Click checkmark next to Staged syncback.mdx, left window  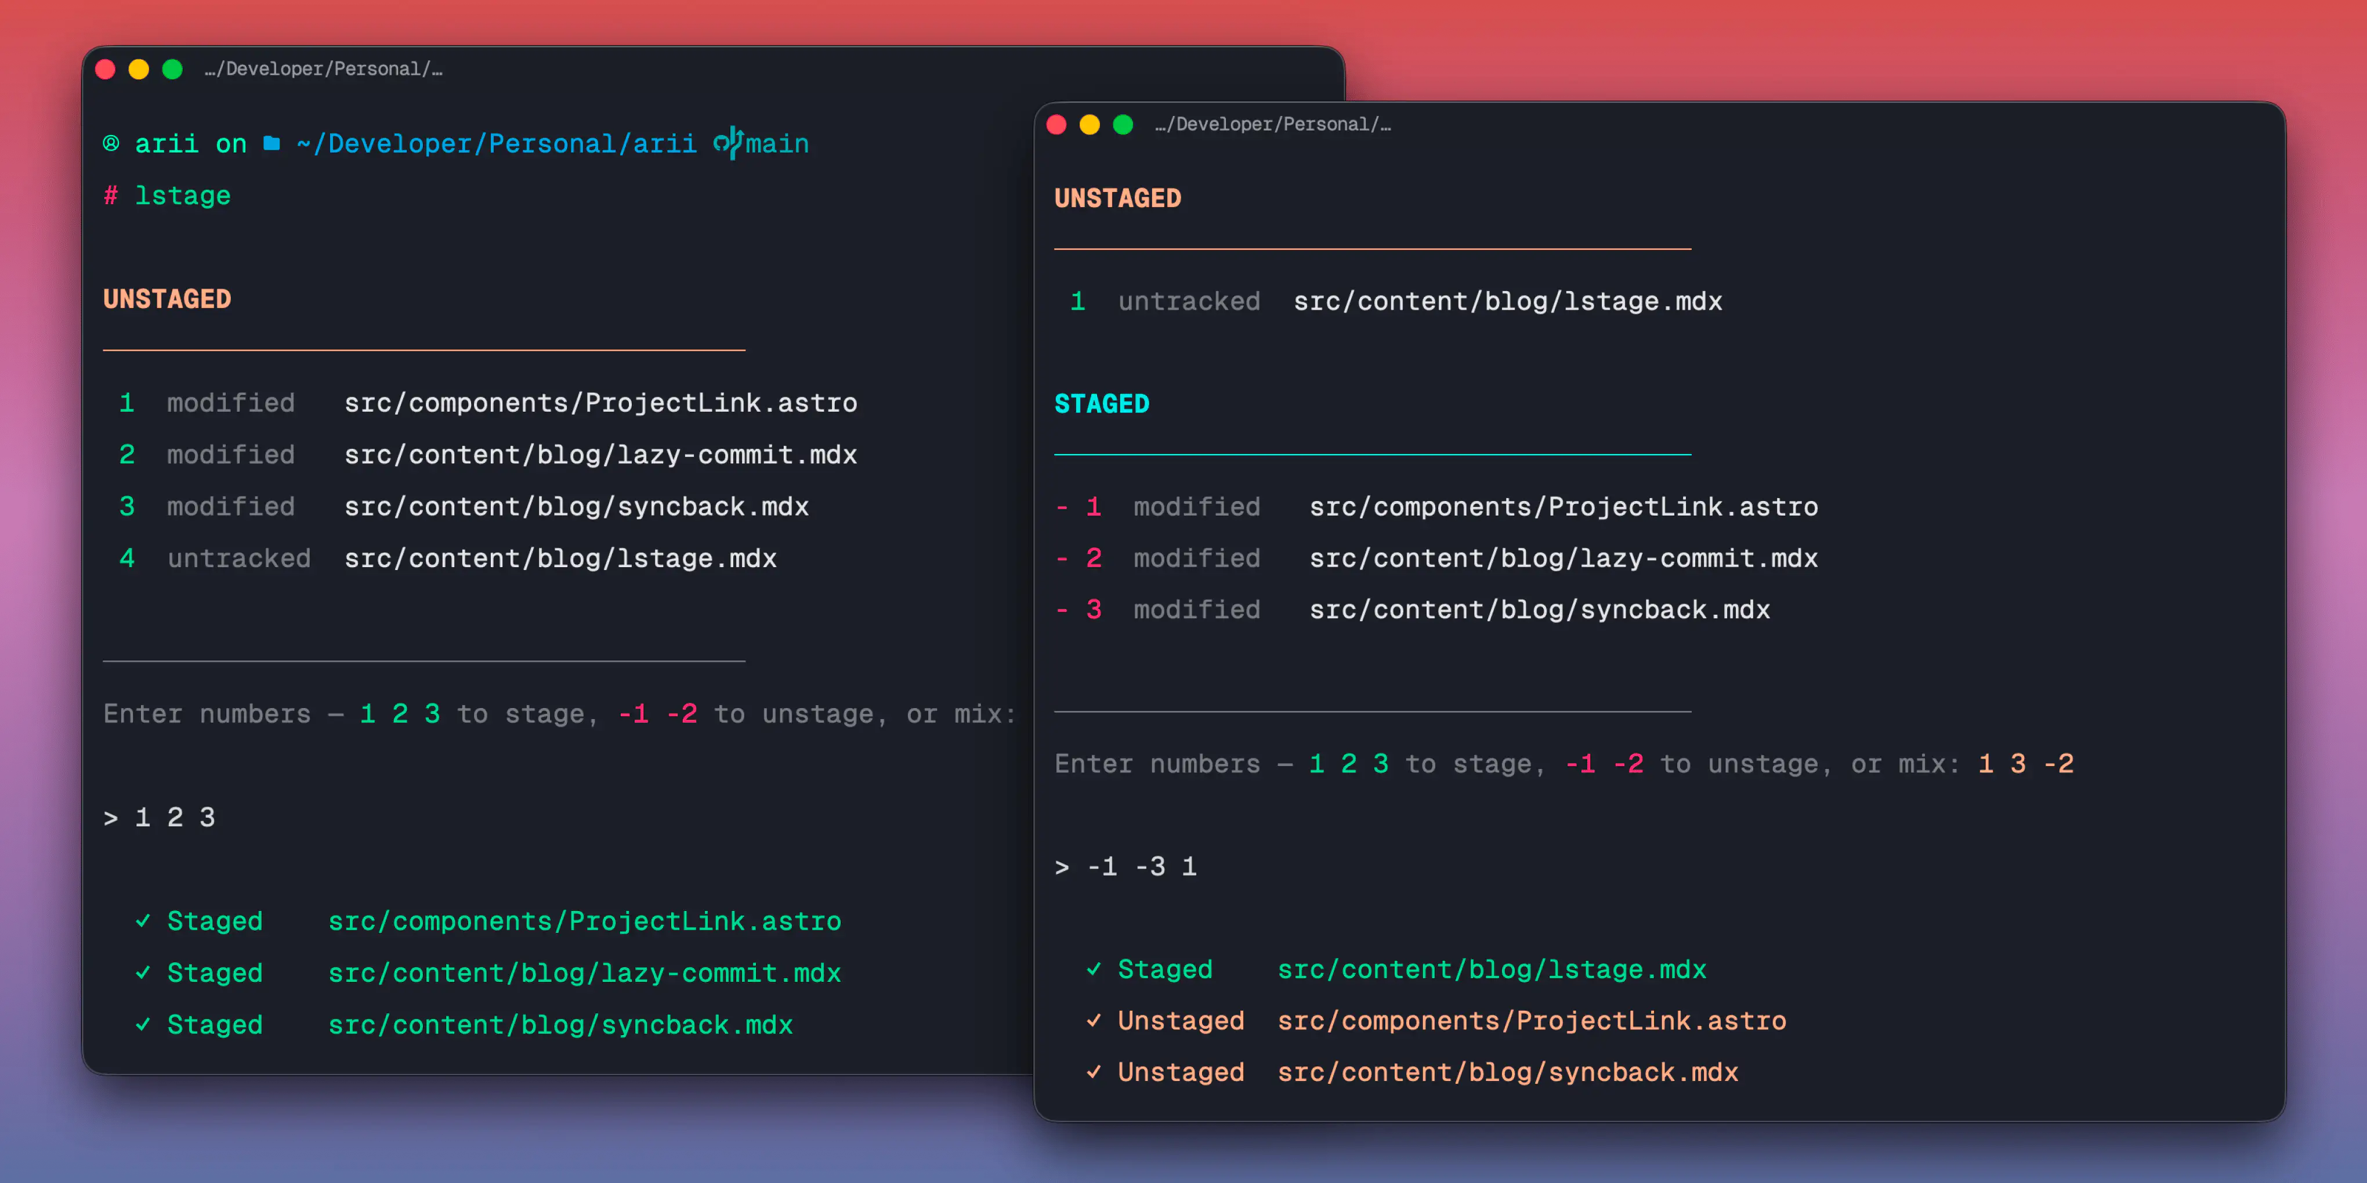pyautogui.click(x=142, y=1023)
